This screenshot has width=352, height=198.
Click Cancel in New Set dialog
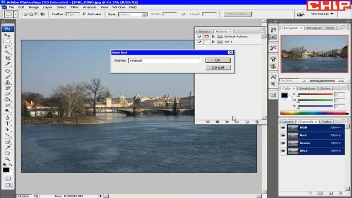(x=218, y=67)
